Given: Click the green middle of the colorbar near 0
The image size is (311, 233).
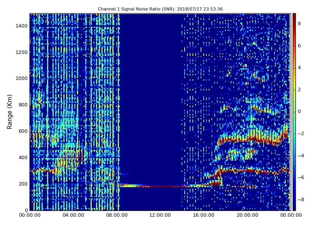Looking at the screenshot, I should click(294, 112).
